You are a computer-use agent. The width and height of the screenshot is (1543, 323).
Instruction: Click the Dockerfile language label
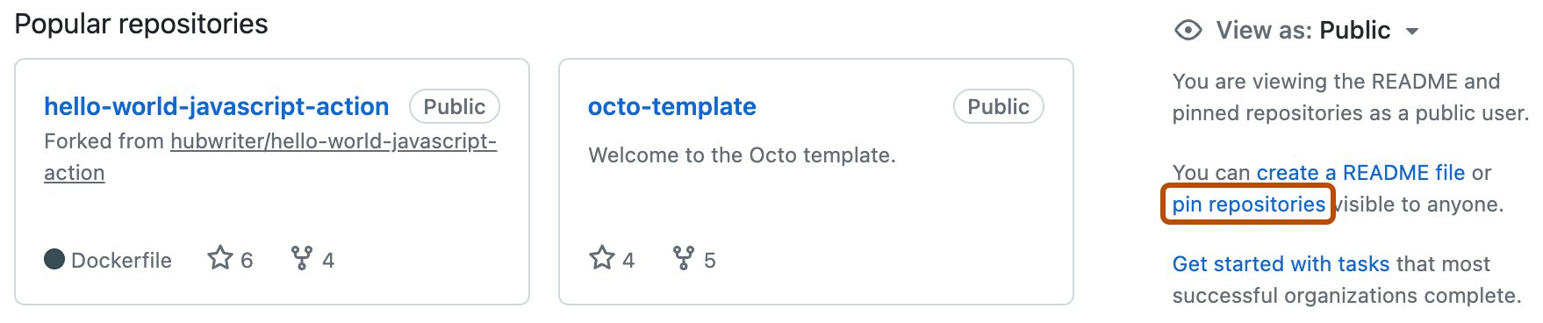coord(121,261)
